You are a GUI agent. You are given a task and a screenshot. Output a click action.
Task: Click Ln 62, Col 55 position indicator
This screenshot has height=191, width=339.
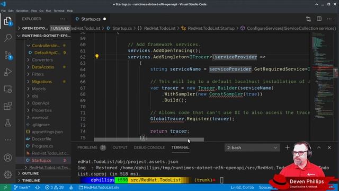[x=242, y=187]
